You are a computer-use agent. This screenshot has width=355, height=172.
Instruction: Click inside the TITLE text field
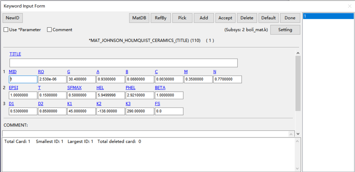click(124, 63)
